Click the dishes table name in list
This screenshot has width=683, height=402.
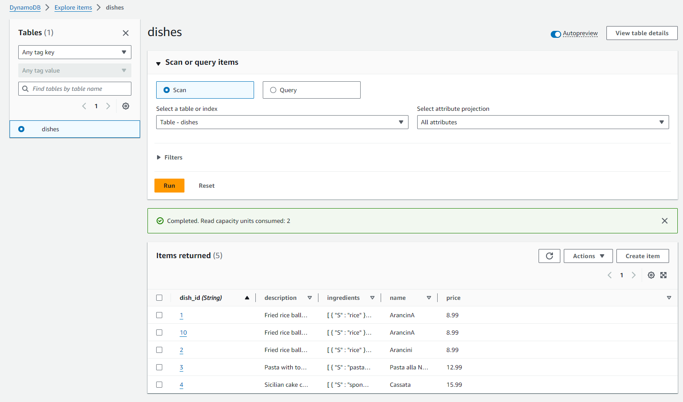tap(50, 129)
